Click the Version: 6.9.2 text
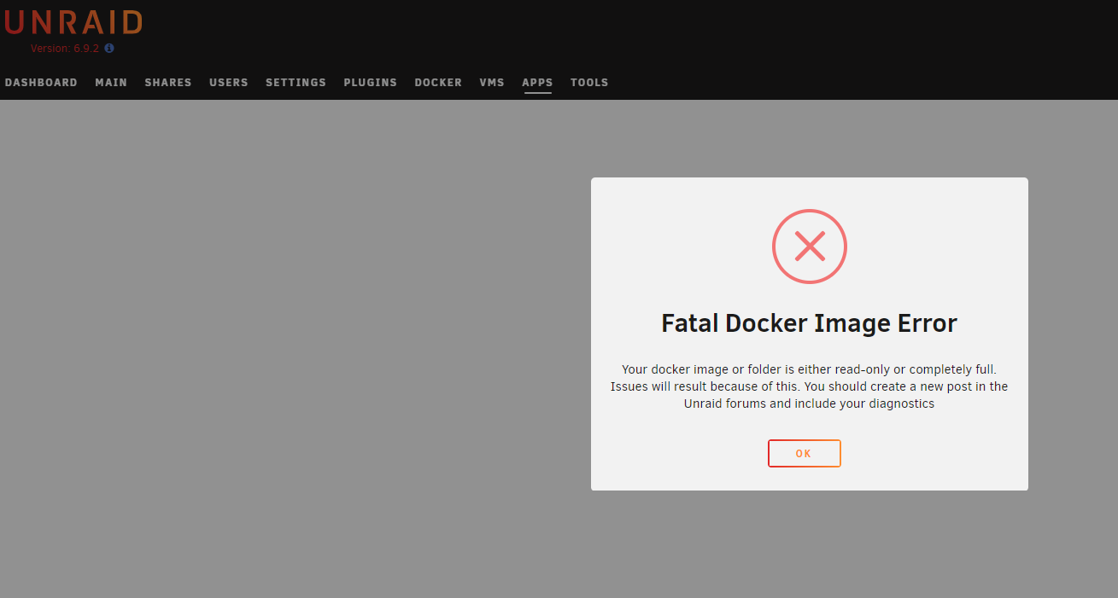1118x598 pixels. point(65,49)
